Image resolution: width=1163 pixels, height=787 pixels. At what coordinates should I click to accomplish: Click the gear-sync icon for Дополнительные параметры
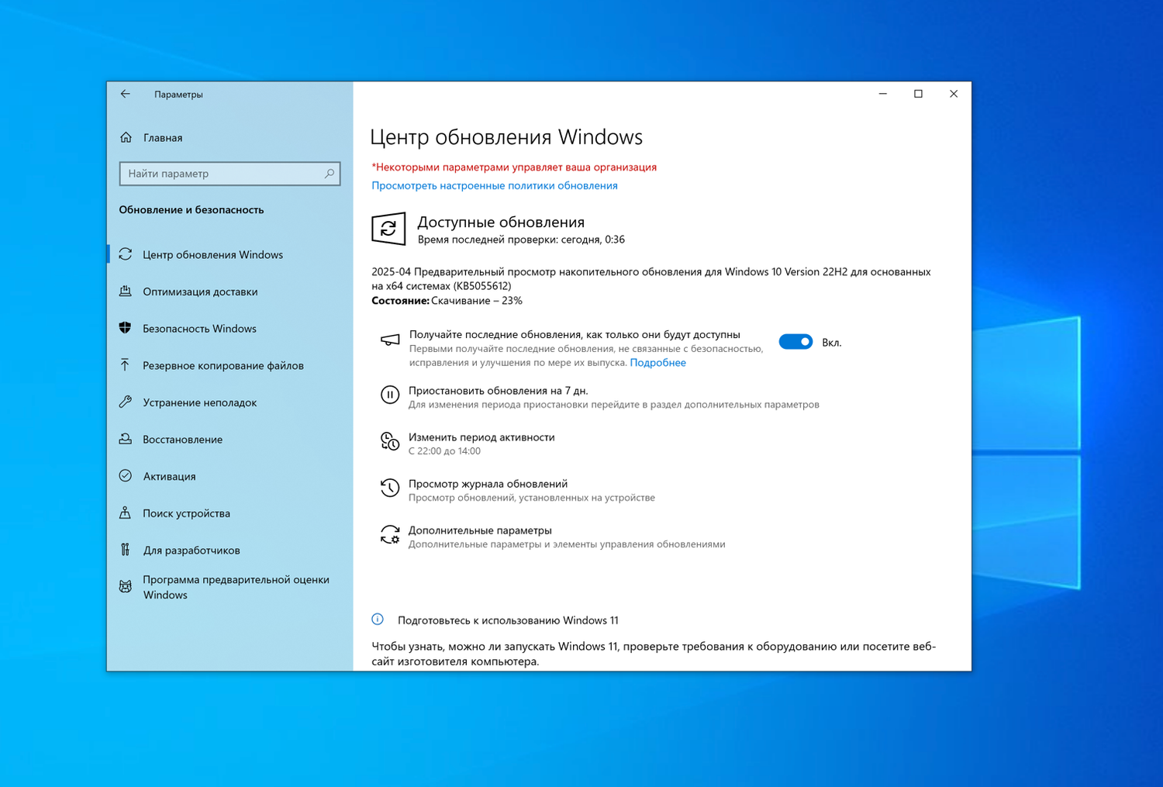click(x=390, y=535)
